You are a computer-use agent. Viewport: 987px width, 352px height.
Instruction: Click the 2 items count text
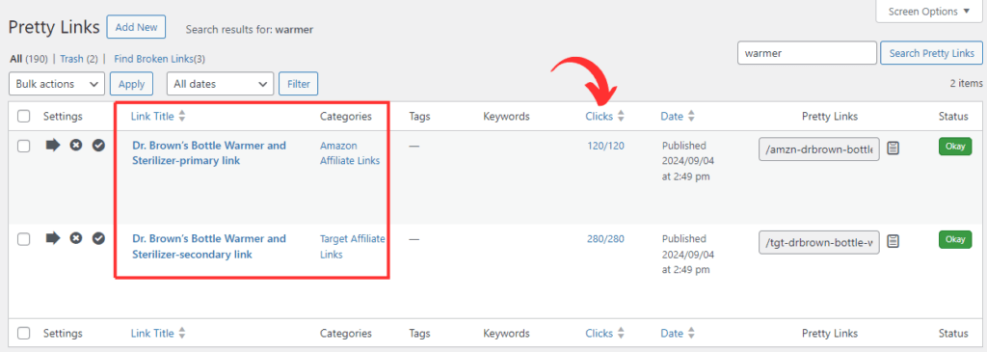coord(966,83)
